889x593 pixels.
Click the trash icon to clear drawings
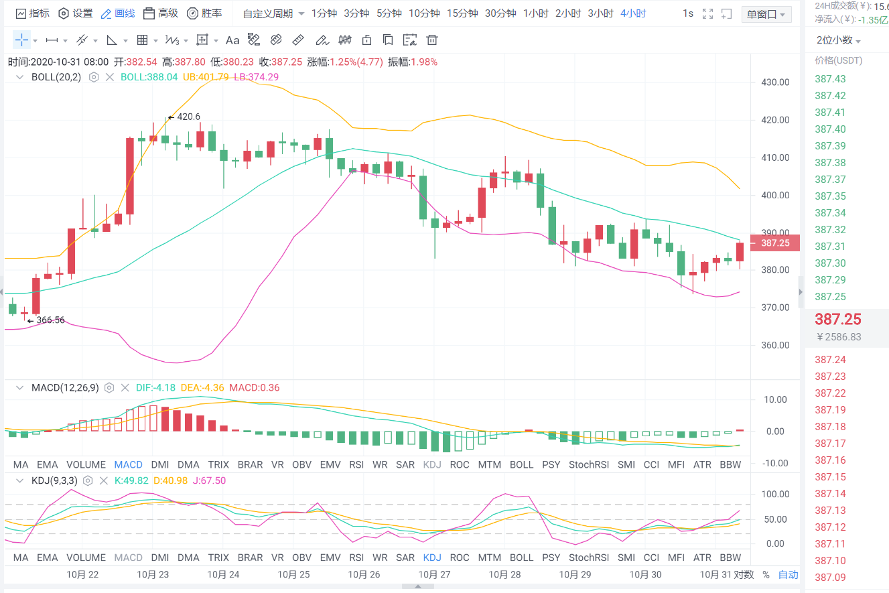click(x=432, y=40)
